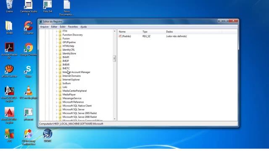The width and height of the screenshot is (269, 151).
Task: Select the IMEKR key
Action: [66, 65]
